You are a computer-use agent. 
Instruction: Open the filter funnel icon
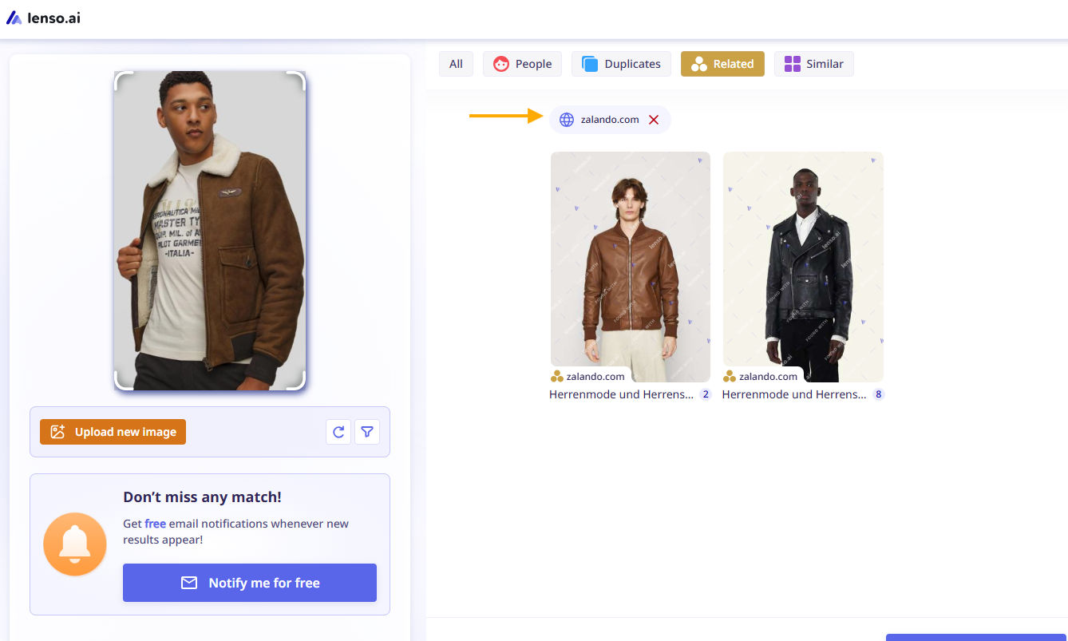(x=367, y=432)
